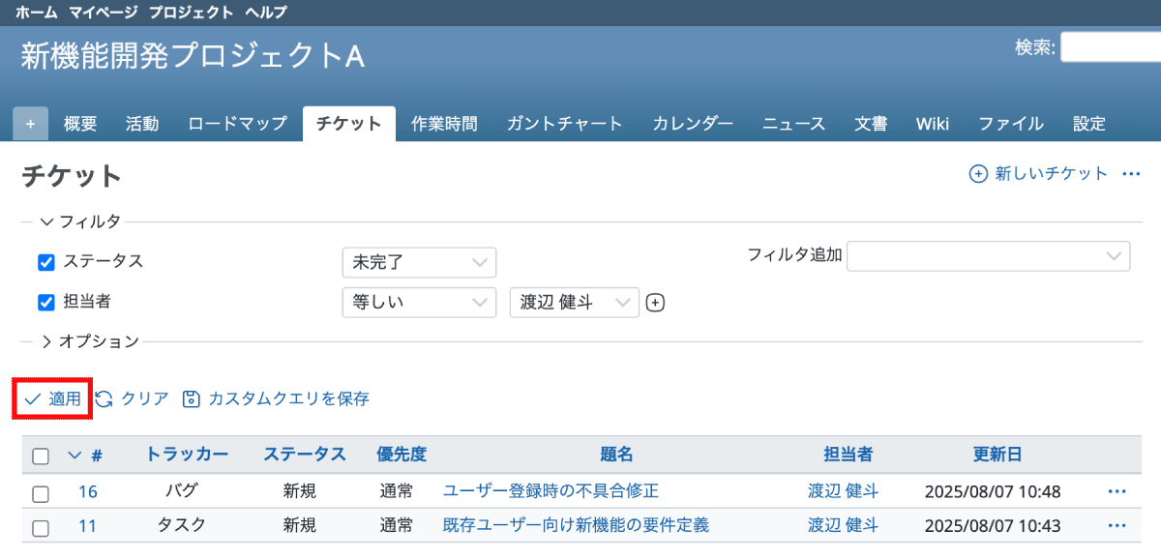Viewport: 1161px width, 559px height.
Task: Click the 検索 search input field
Action: (x=1111, y=47)
